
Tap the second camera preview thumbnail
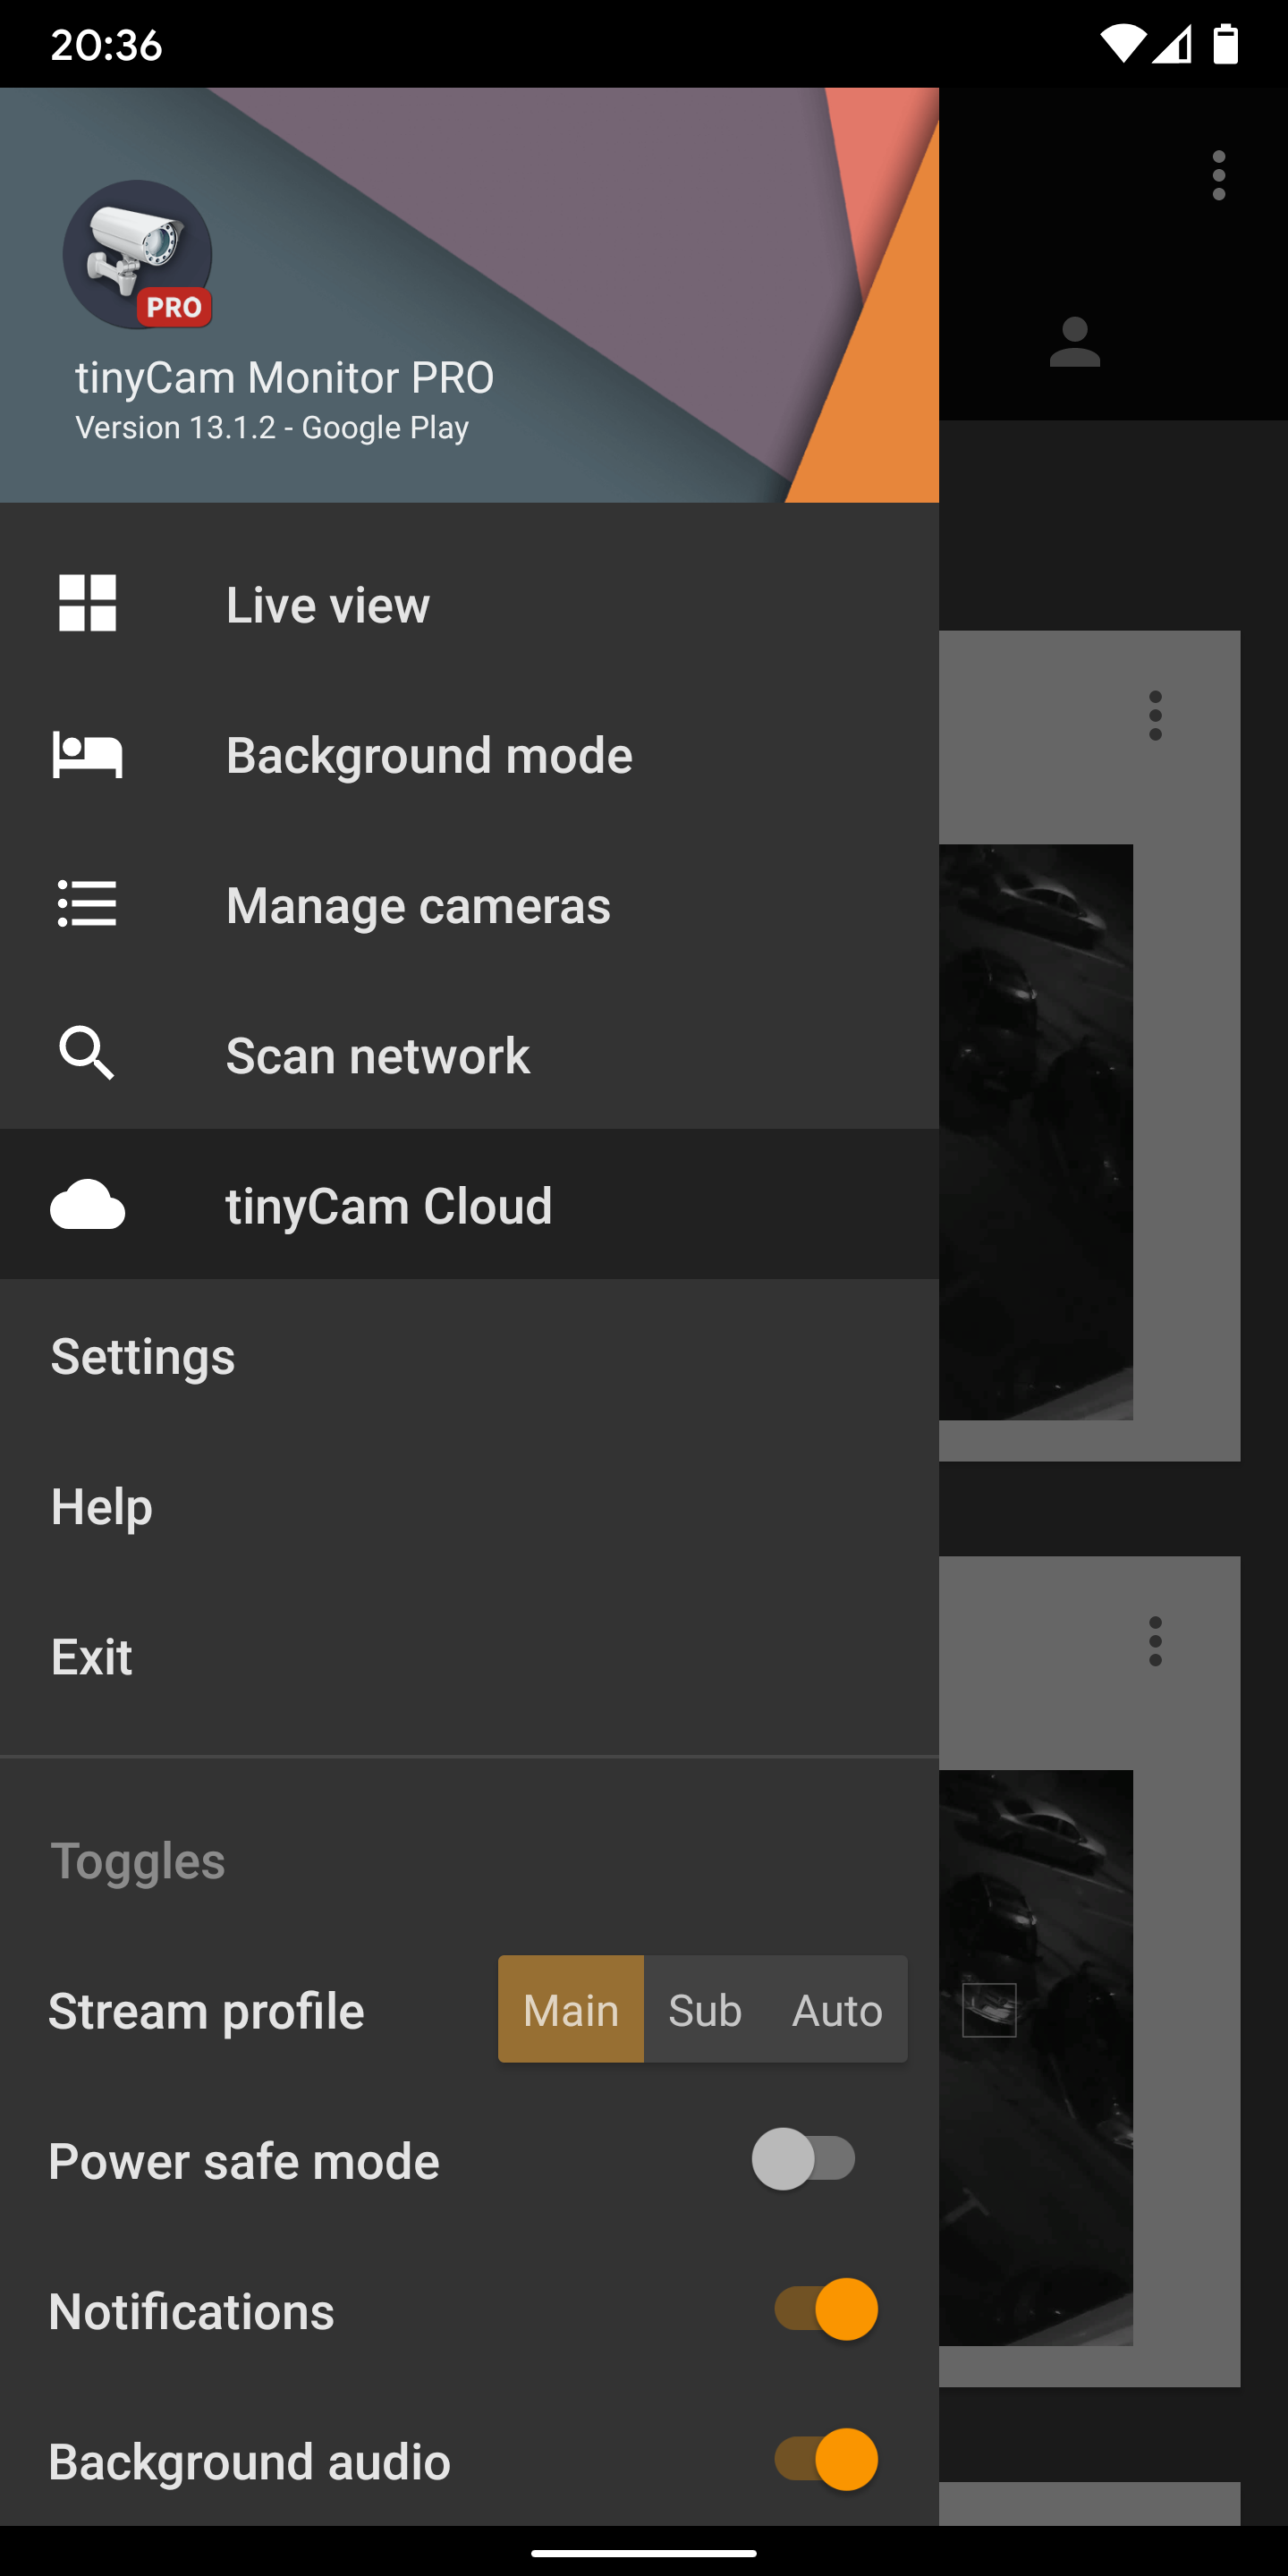click(1036, 2058)
